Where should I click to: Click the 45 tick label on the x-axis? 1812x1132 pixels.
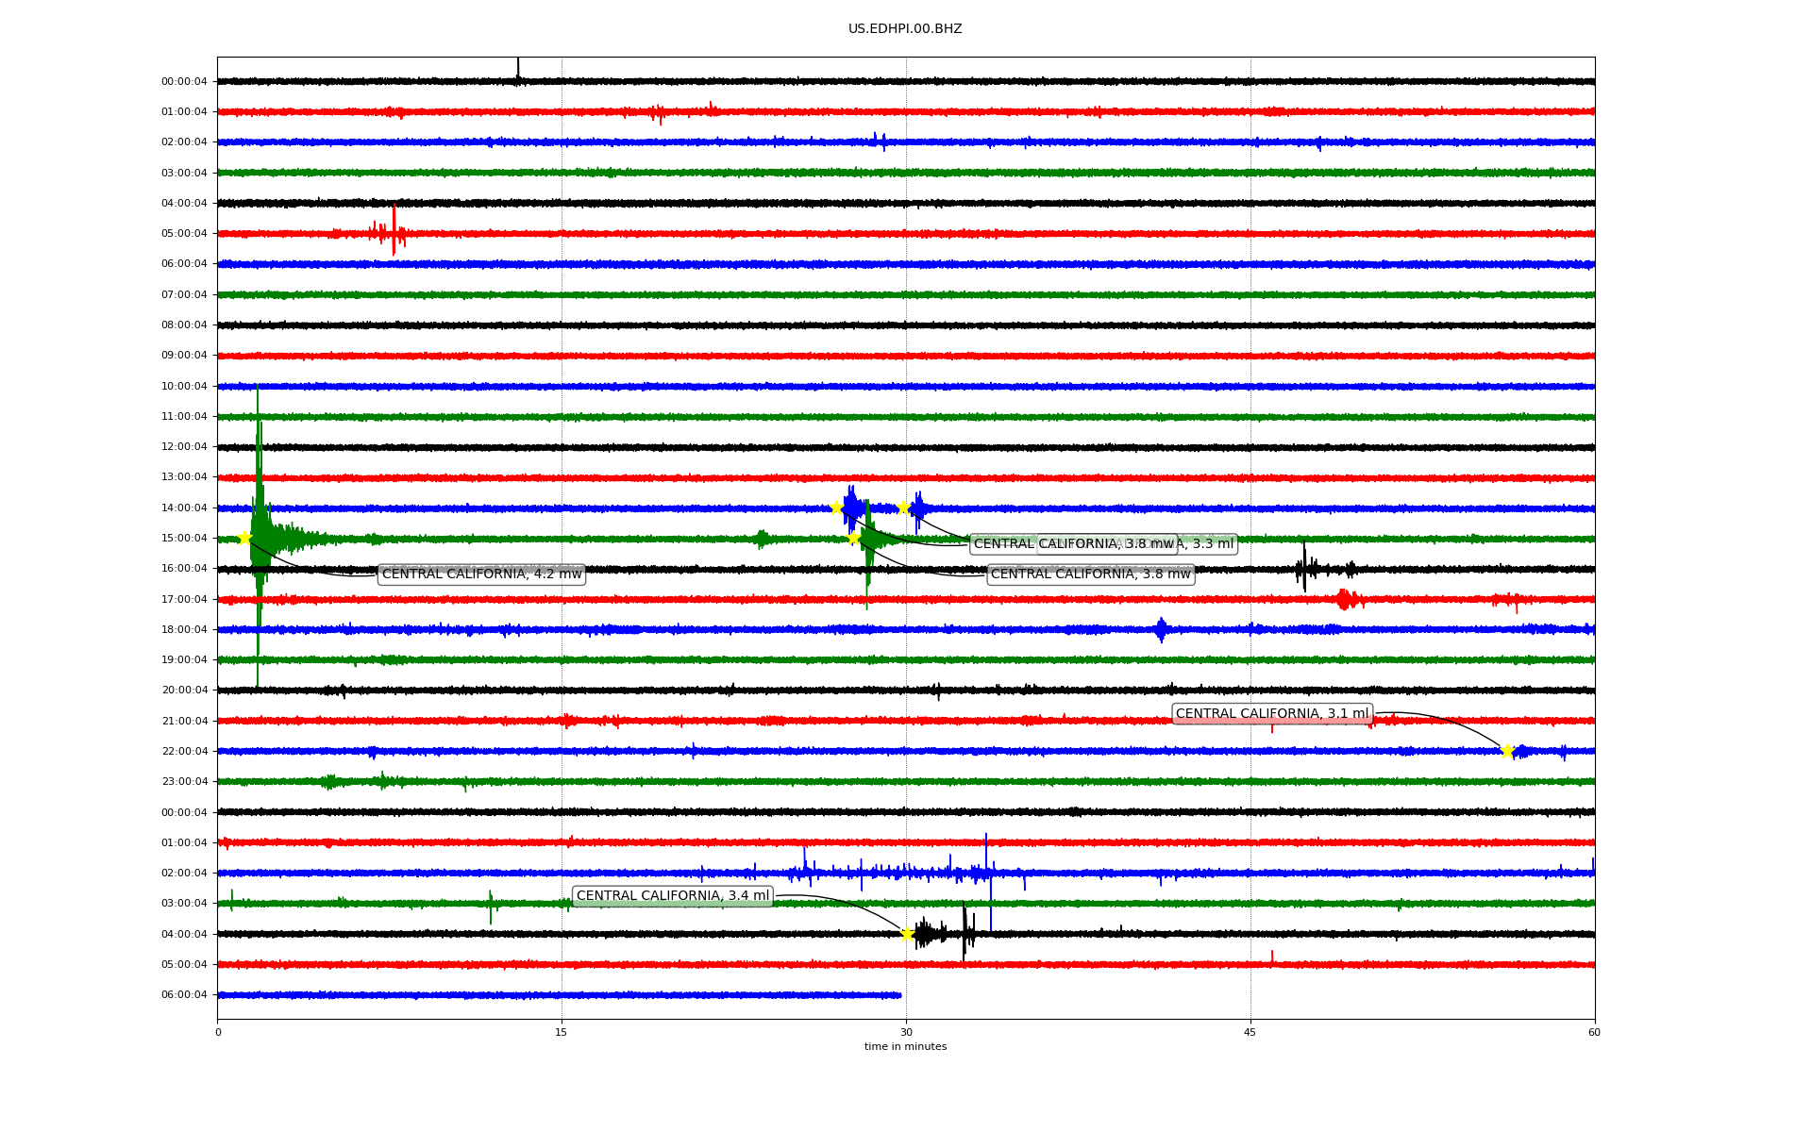[x=1250, y=1032]
